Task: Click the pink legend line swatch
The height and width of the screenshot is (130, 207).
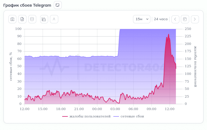Action: pos(65,116)
